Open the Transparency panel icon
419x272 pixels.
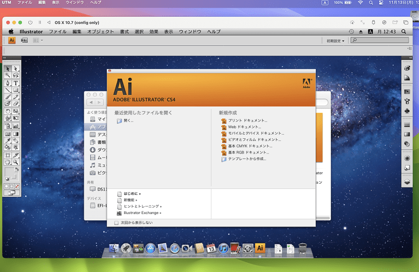pos(407,144)
